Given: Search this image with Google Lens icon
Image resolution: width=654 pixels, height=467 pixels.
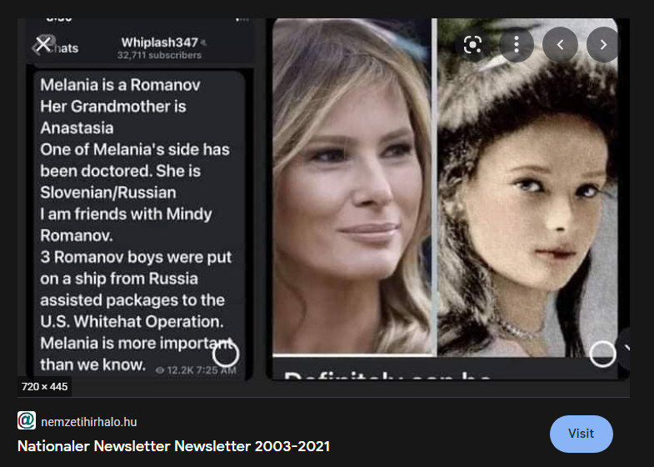Looking at the screenshot, I should [x=472, y=45].
